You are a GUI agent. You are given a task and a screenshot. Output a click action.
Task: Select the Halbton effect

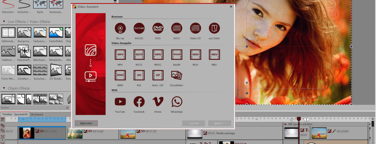click(x=8, y=51)
